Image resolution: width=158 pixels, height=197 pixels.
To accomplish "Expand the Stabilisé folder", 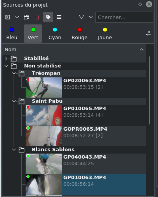I will pyautogui.click(x=6, y=59).
